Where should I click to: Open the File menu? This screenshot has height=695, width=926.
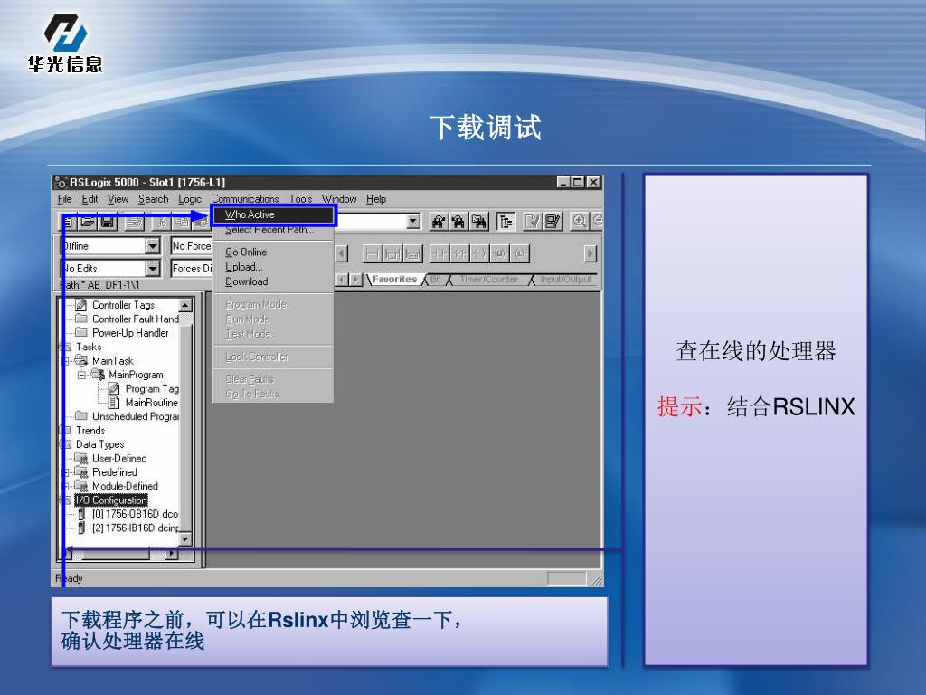[x=64, y=199]
